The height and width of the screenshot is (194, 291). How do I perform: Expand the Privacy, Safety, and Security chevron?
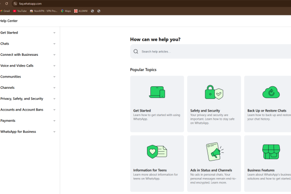(x=54, y=98)
